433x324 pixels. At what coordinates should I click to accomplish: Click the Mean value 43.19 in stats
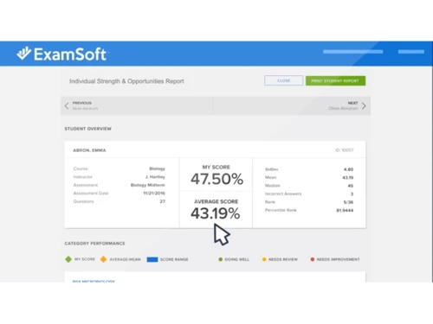[348, 177]
